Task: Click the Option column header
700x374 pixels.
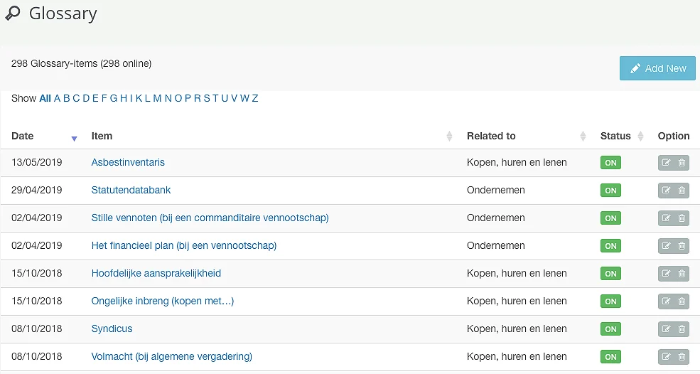Action: 674,137
